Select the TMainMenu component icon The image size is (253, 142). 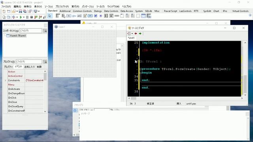(x=58, y=16)
